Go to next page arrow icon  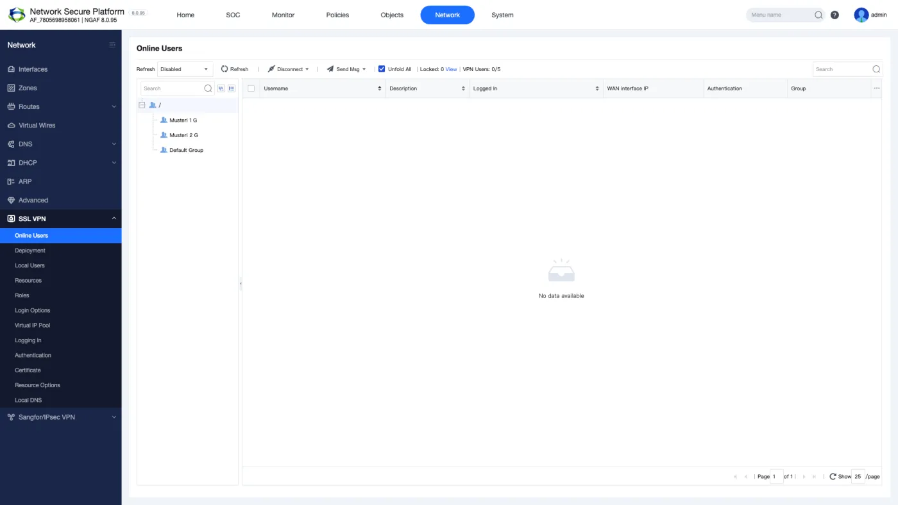pos(804,477)
